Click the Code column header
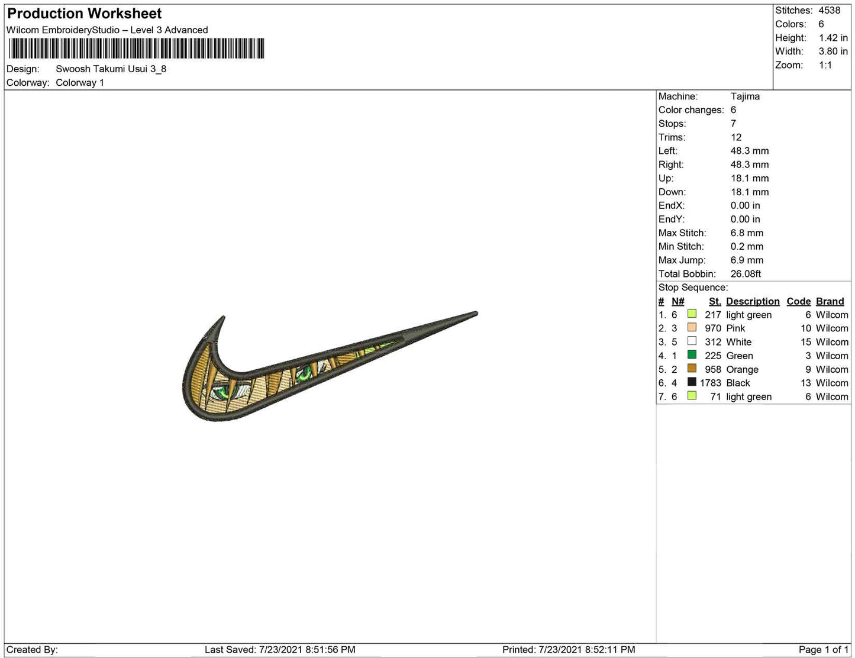Viewport: 855px width, 658px height. tap(798, 301)
